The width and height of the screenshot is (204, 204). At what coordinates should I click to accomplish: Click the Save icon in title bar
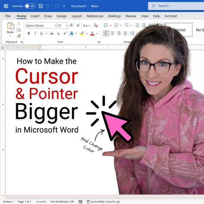[x=40, y=6]
